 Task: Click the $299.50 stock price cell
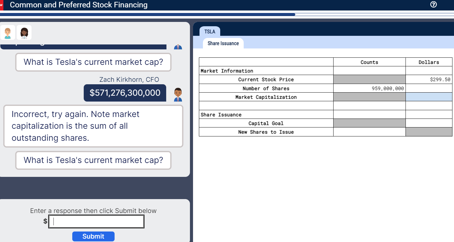click(429, 79)
